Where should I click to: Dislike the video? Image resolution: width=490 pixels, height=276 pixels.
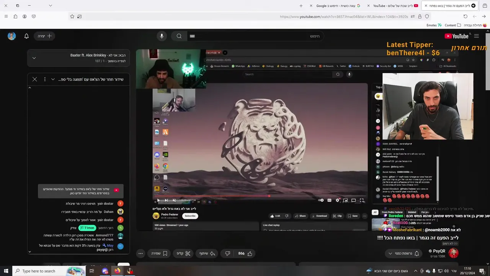pyautogui.click(x=227, y=253)
